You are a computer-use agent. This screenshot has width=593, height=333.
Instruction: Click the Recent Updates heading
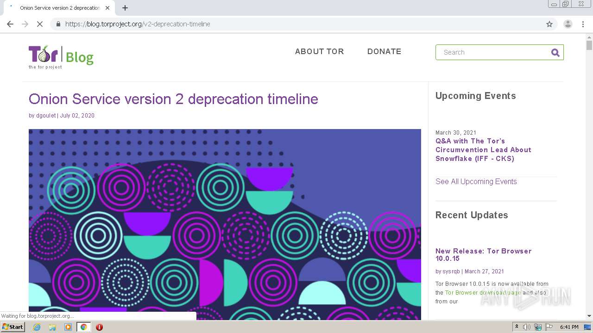(472, 215)
